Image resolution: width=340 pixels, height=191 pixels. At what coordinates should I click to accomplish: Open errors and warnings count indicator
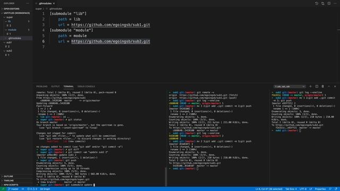click(x=32, y=189)
